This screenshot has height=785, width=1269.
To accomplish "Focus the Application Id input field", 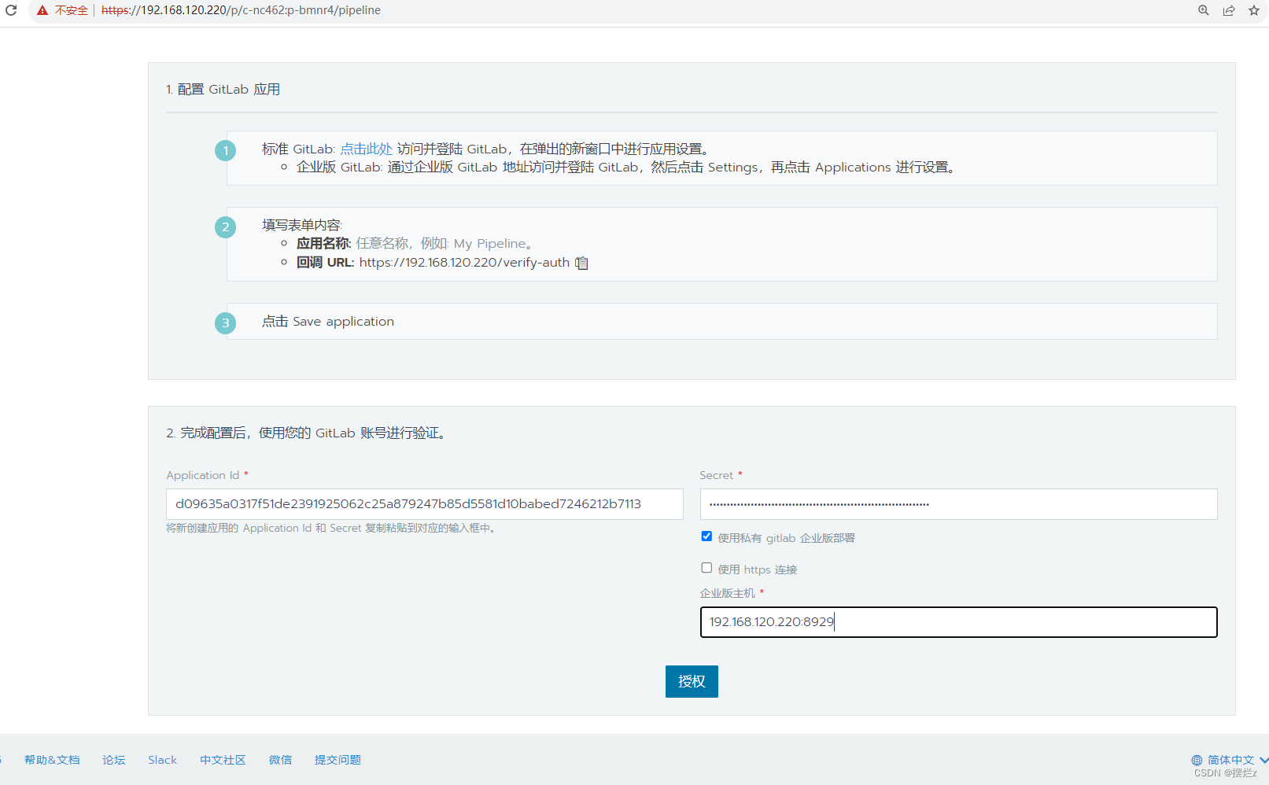I will (x=424, y=504).
